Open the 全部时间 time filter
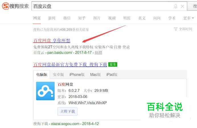The image size is (197, 128). tap(183, 29)
